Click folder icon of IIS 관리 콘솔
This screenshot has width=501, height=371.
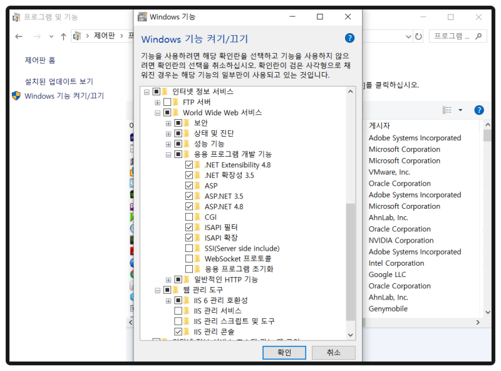click(x=187, y=332)
